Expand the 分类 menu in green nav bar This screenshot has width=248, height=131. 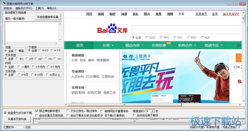pyautogui.click(x=108, y=45)
